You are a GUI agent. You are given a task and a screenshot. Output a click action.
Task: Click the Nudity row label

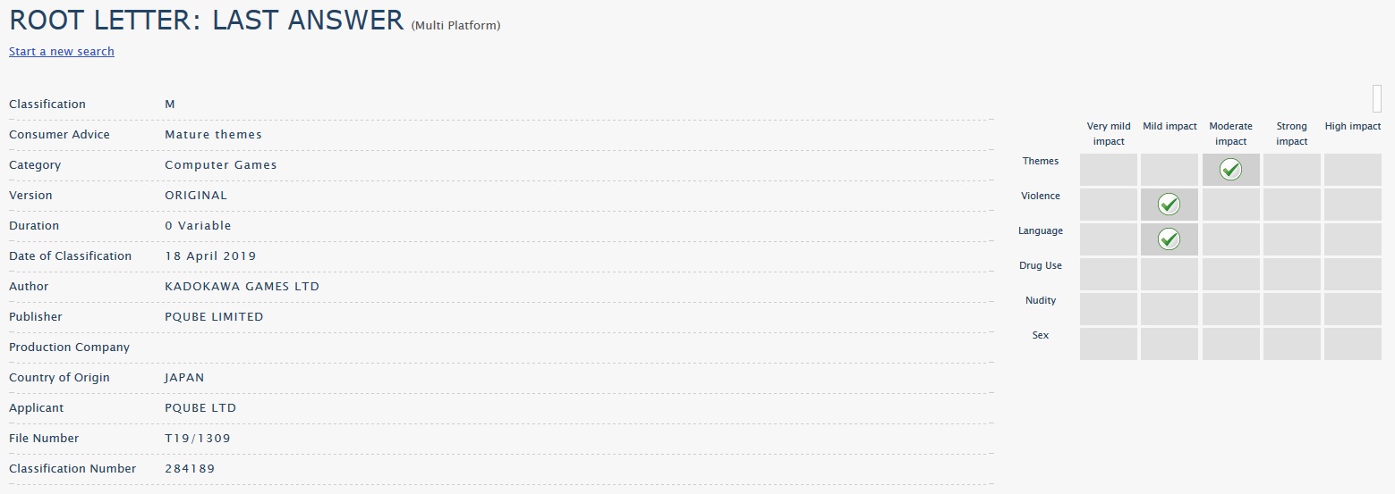[x=1041, y=300]
